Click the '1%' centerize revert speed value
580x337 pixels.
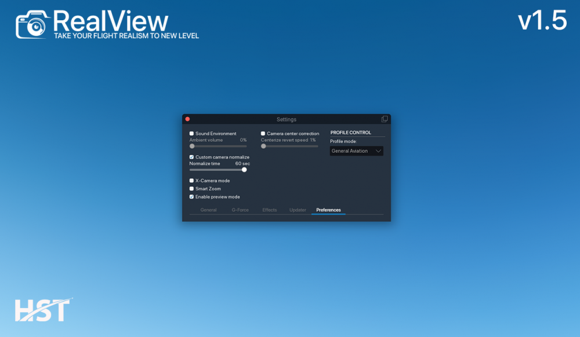[x=313, y=140]
